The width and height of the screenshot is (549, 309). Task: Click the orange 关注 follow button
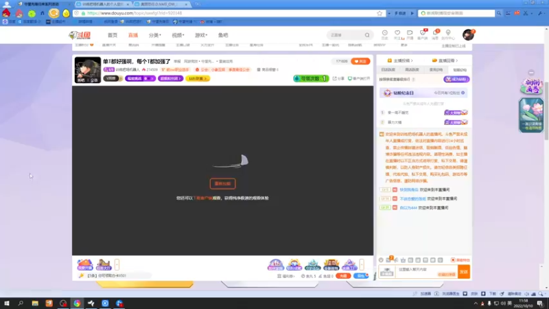pyautogui.click(x=360, y=61)
